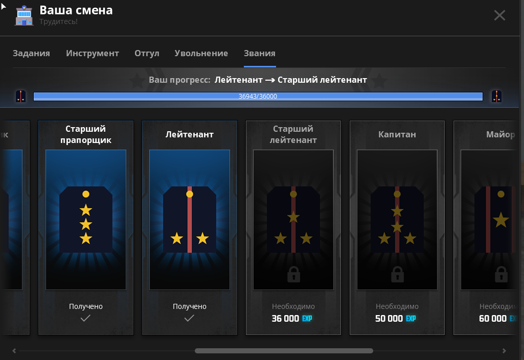Click the EXP icon next to 36 000
Image resolution: width=524 pixels, height=360 pixels.
tap(307, 319)
